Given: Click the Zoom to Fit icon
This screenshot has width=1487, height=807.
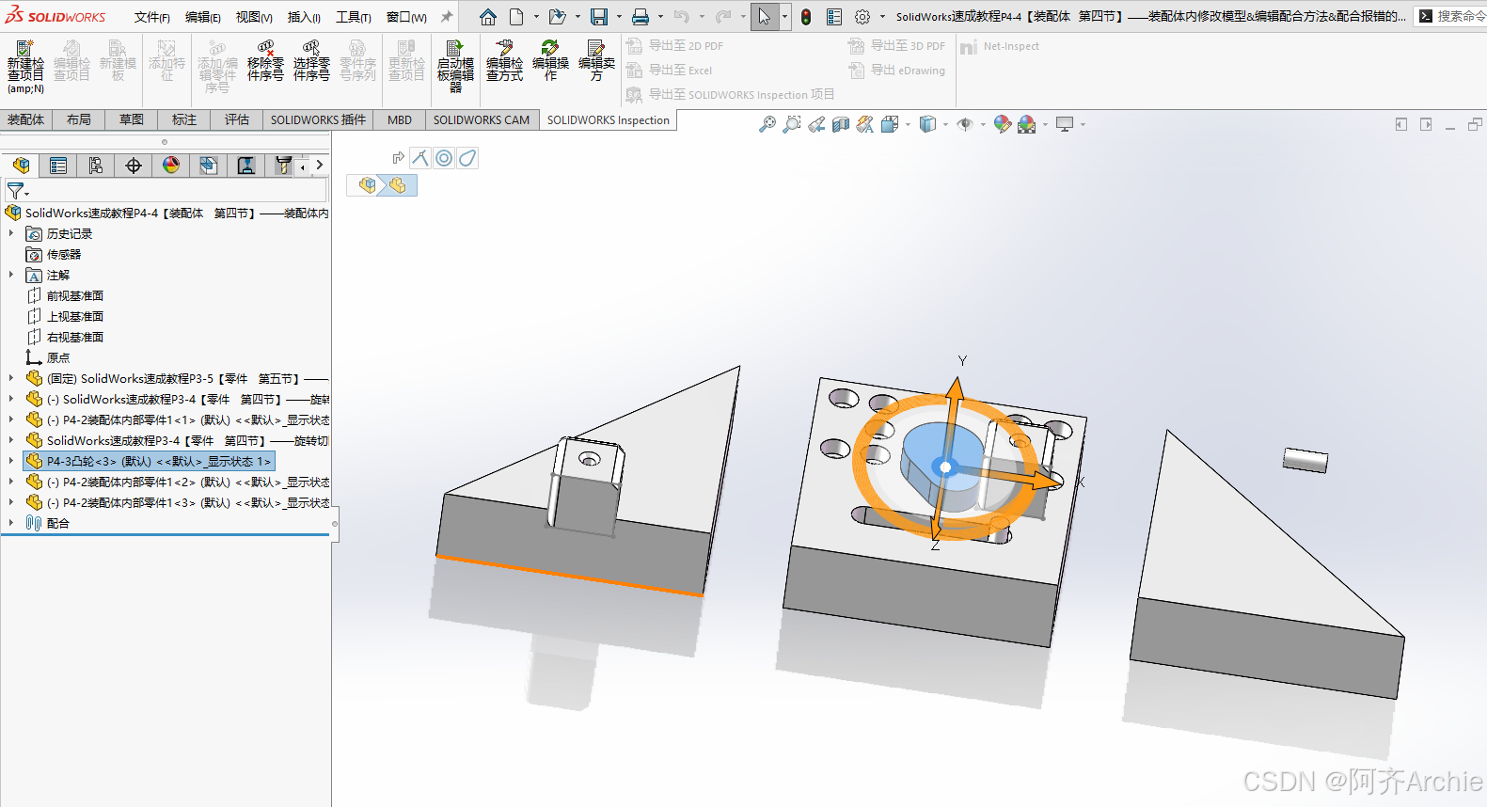Looking at the screenshot, I should click(767, 124).
